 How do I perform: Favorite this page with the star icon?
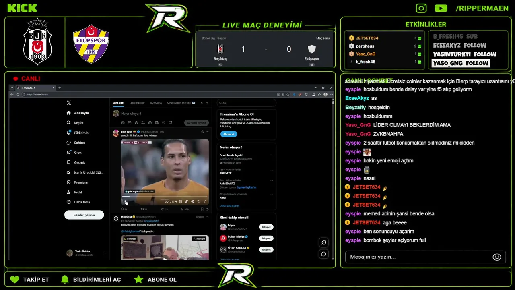[288, 95]
